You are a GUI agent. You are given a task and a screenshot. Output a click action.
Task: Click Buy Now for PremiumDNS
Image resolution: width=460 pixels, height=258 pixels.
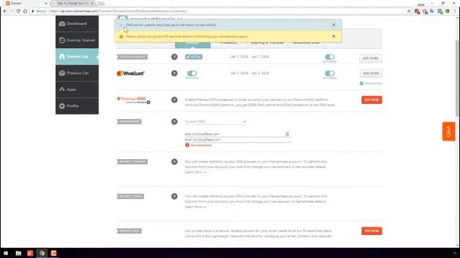coord(372,100)
